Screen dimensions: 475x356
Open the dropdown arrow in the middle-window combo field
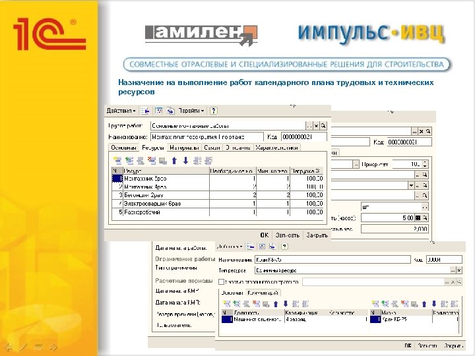coord(411,185)
